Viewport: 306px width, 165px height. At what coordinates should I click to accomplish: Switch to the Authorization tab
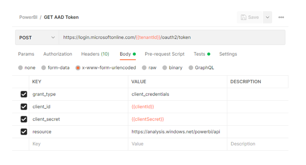tap(58, 54)
